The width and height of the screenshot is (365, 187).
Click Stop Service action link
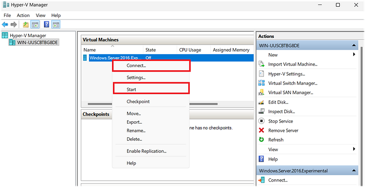280,121
